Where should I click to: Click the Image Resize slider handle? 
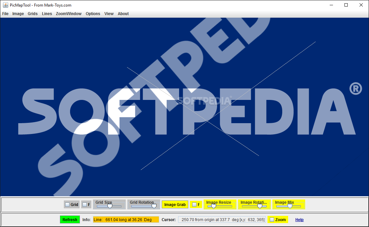coord(213,206)
